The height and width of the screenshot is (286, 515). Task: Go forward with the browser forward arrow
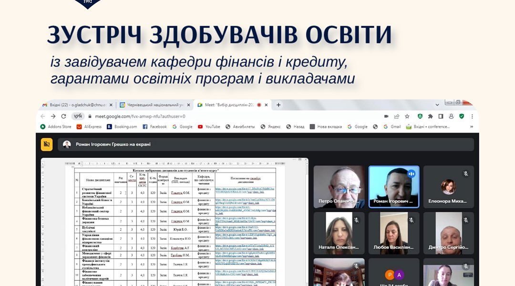(53, 116)
